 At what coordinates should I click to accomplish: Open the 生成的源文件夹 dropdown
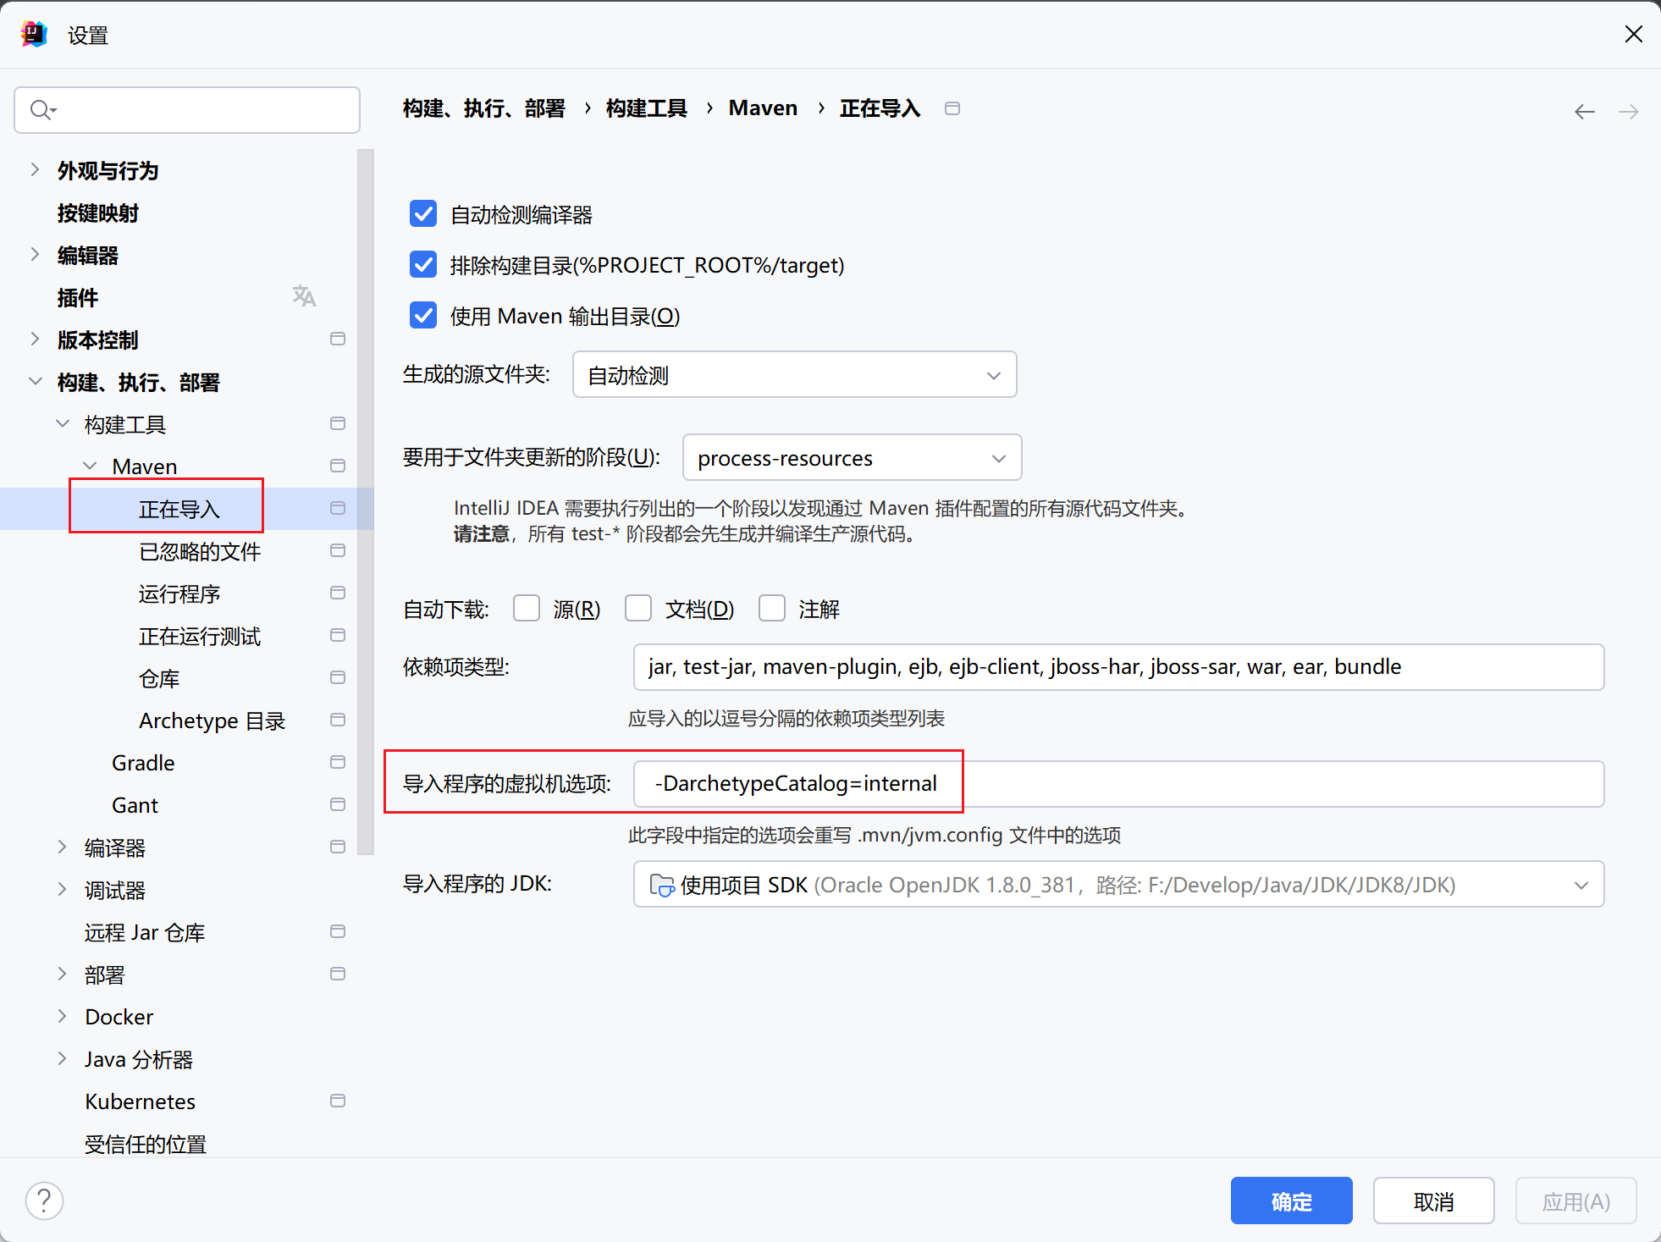click(x=794, y=375)
